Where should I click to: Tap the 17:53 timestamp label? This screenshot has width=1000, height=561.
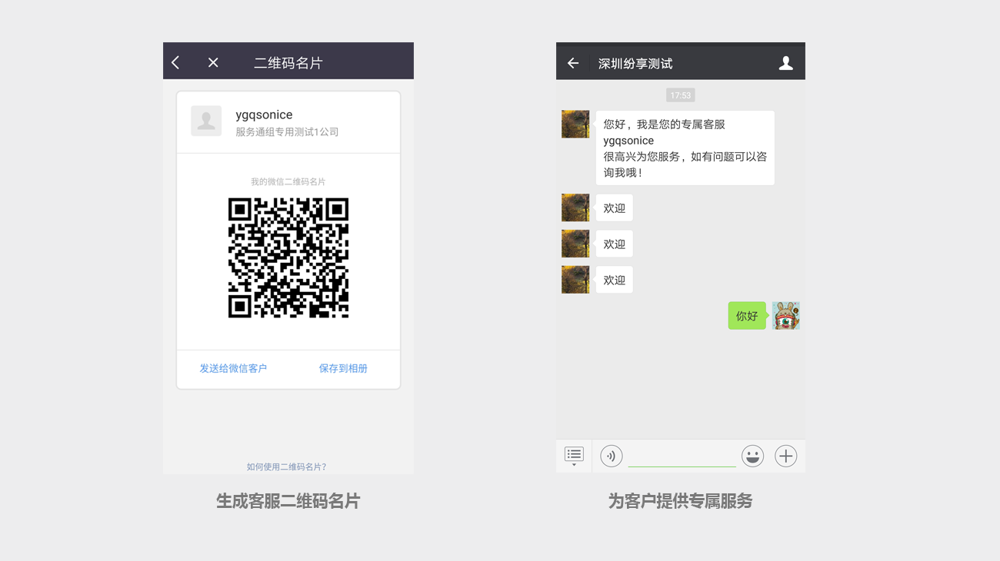[x=681, y=95]
